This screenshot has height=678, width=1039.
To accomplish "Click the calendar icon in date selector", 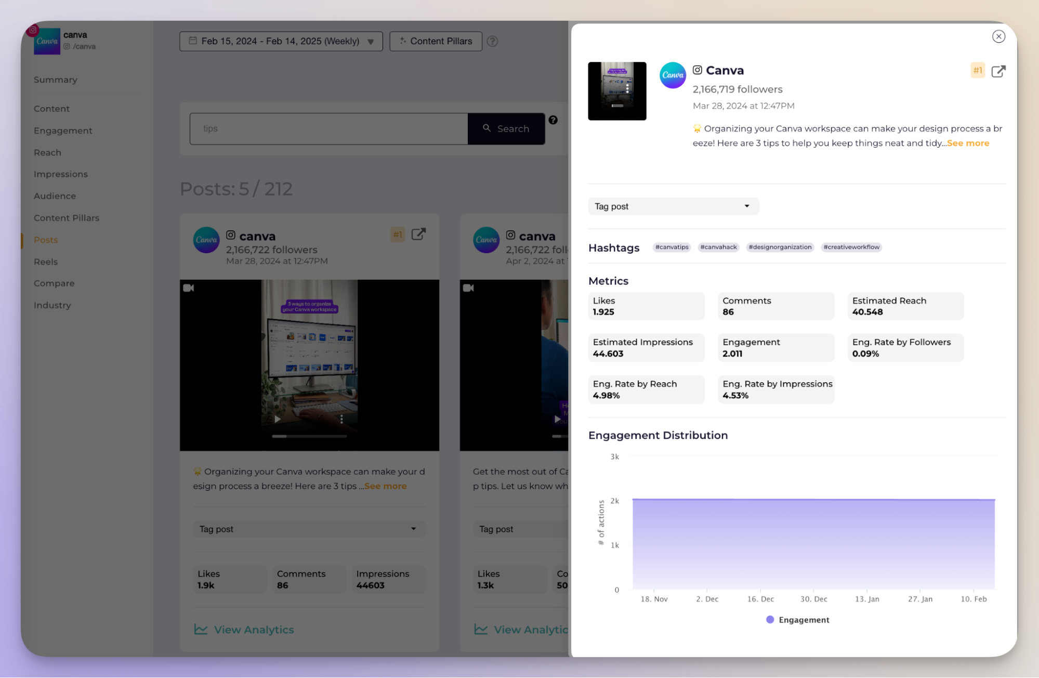I will click(192, 41).
